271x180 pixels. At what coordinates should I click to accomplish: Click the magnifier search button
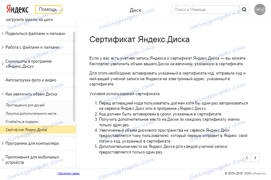(244, 10)
